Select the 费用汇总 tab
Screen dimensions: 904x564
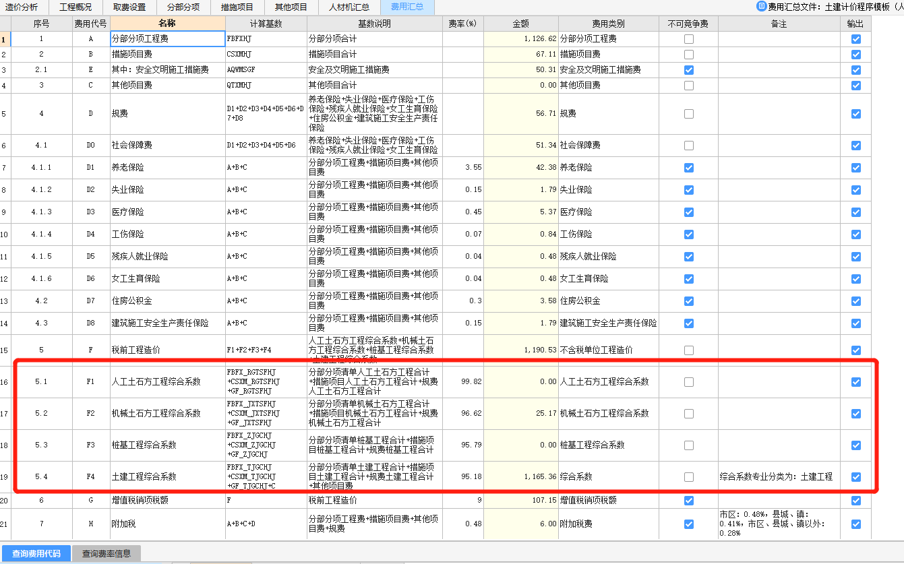pyautogui.click(x=407, y=7)
